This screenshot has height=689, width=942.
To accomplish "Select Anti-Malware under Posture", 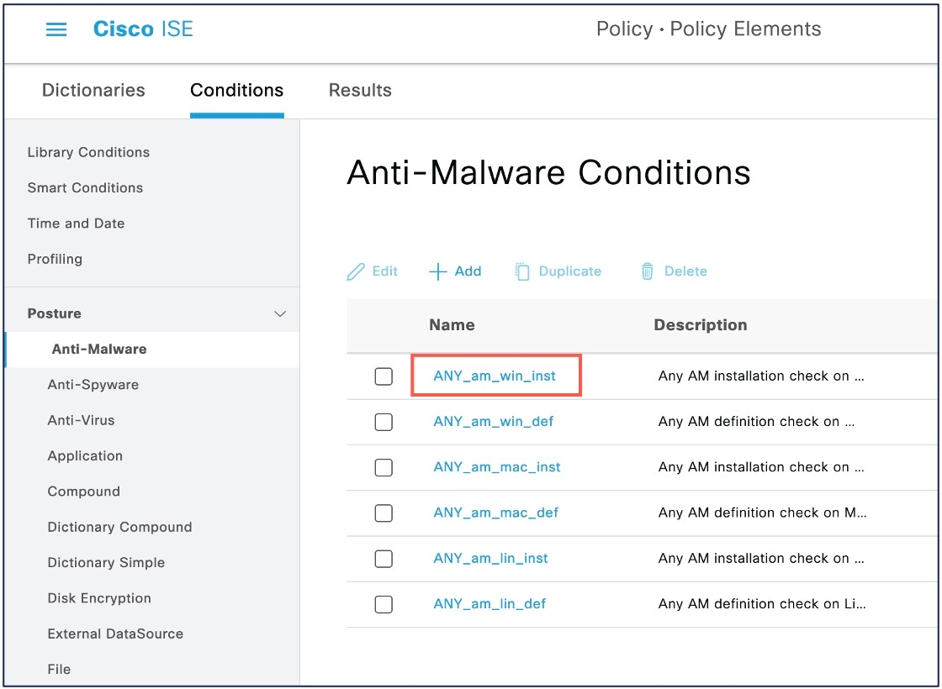I will [99, 350].
